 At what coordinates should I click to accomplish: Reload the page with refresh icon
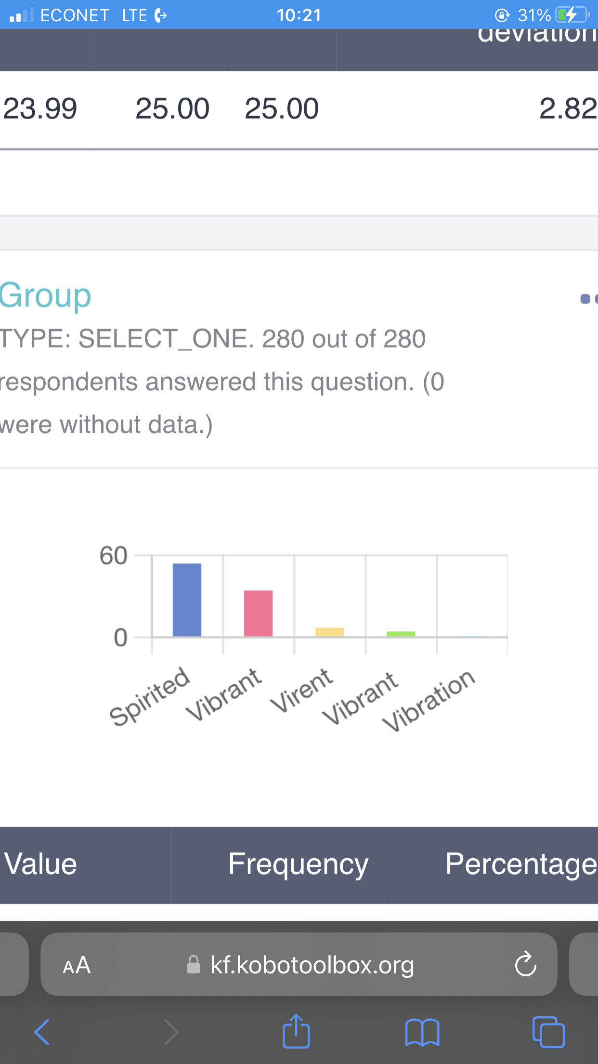tap(525, 964)
